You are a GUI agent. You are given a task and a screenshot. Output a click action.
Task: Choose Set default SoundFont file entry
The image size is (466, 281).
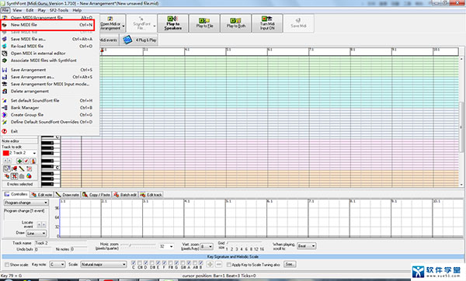point(47,100)
